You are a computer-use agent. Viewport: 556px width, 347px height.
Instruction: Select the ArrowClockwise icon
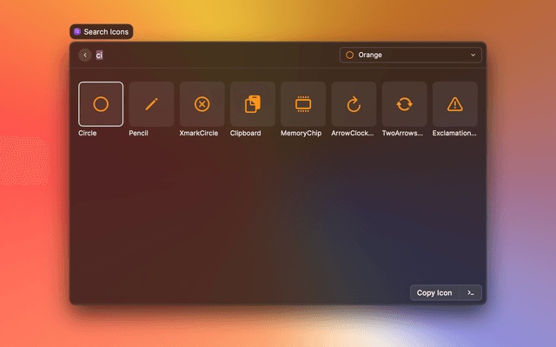click(x=354, y=104)
